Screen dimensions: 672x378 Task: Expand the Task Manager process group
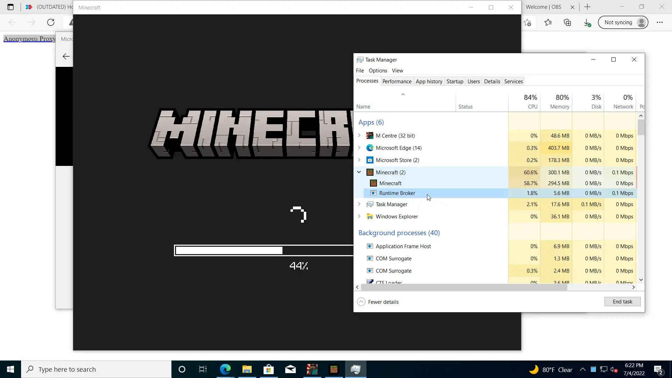pyautogui.click(x=359, y=204)
